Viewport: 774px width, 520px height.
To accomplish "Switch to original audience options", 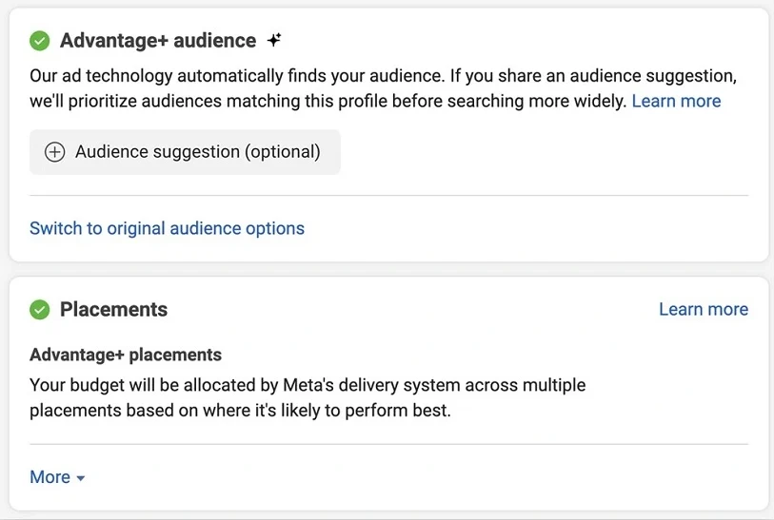I will tap(167, 228).
